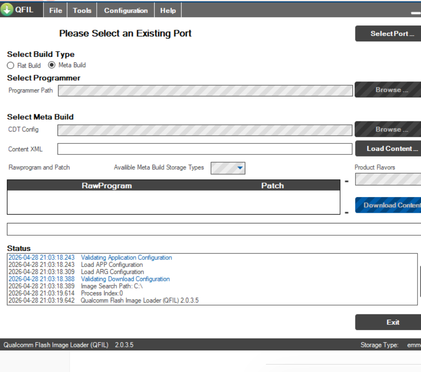The height and width of the screenshot is (372, 421).
Task: Click the Patch column header
Action: click(272, 186)
